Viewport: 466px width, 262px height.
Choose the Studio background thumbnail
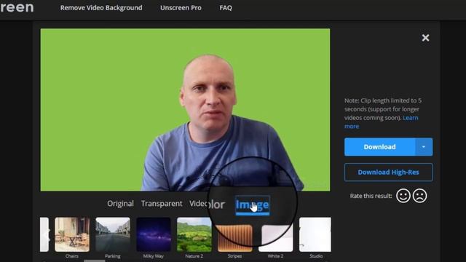pos(315,234)
